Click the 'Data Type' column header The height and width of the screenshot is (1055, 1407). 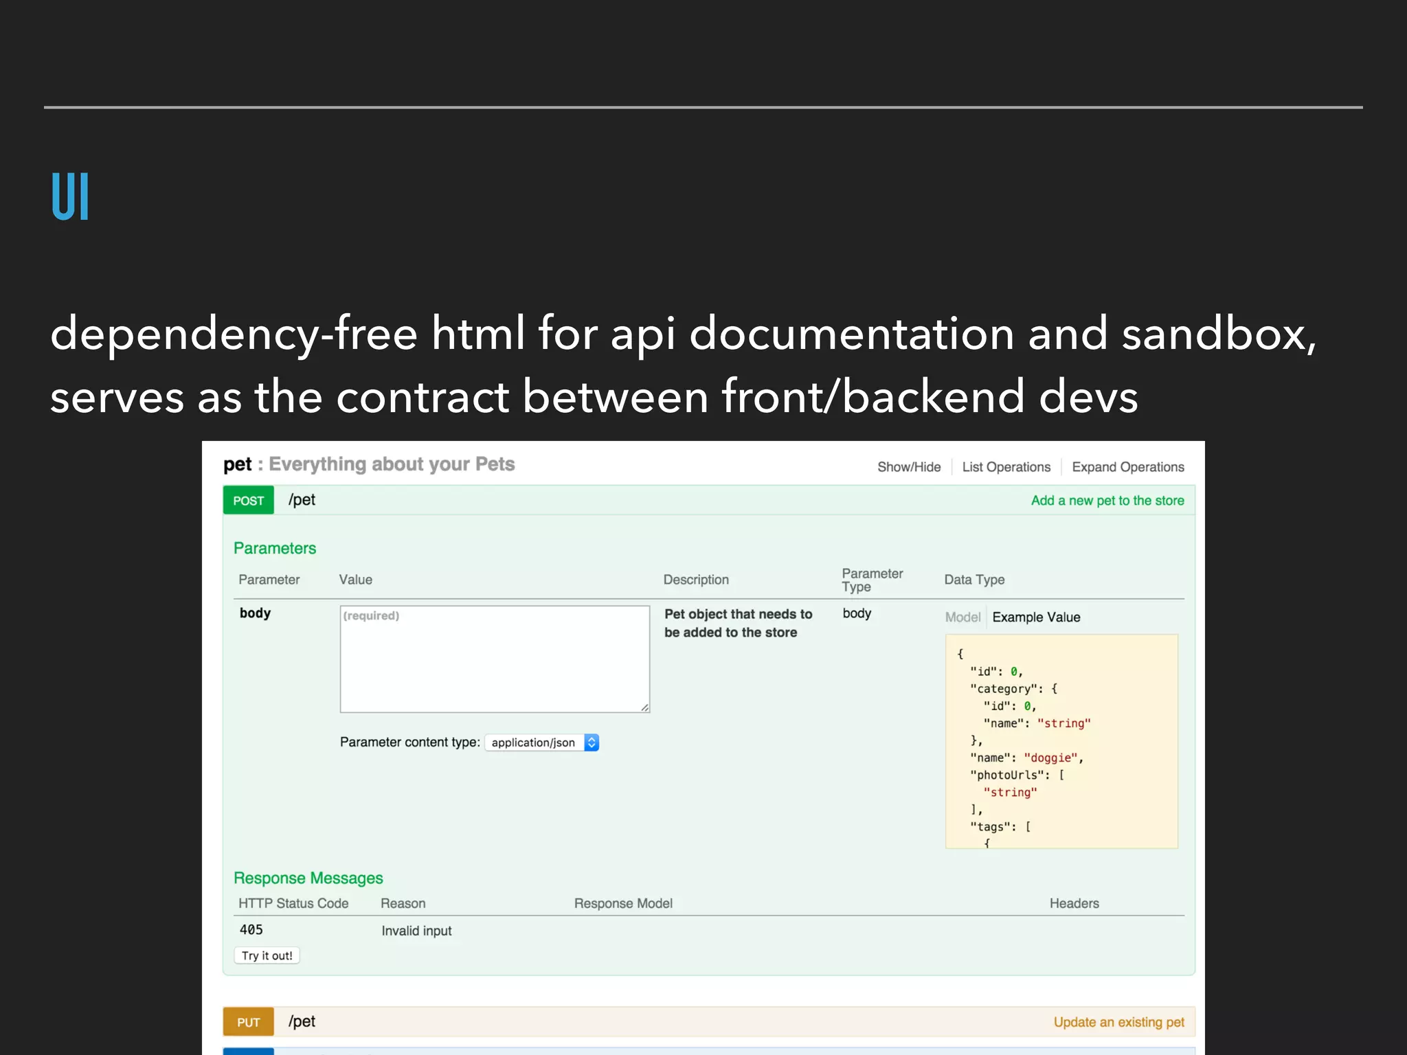tap(974, 580)
